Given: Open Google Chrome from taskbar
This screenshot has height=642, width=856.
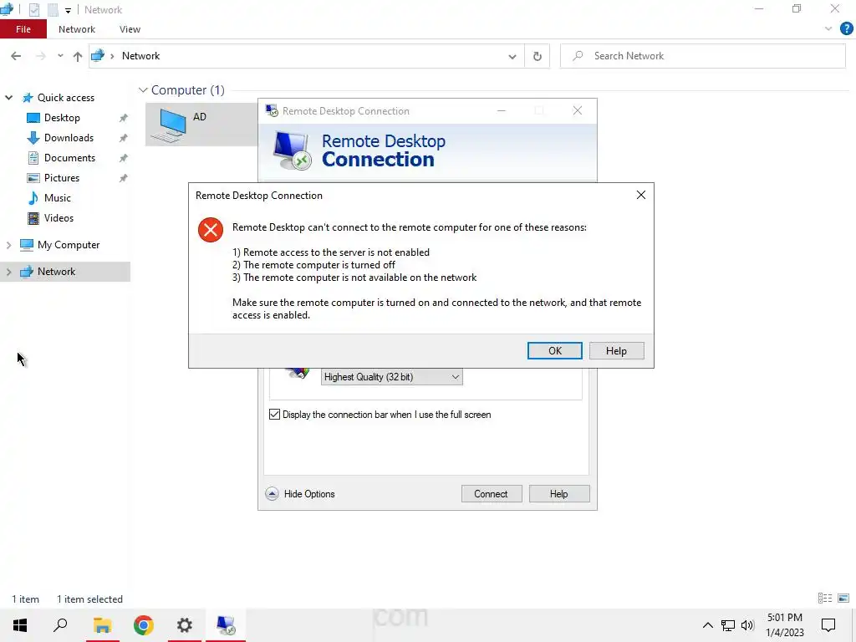Looking at the screenshot, I should coord(144,625).
